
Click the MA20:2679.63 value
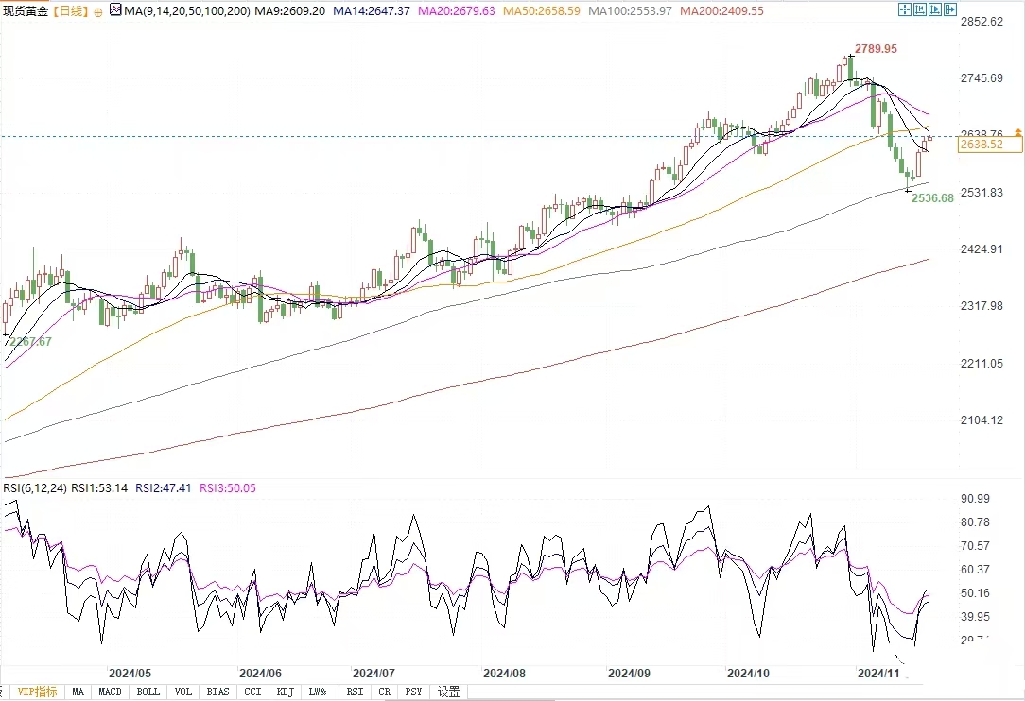click(457, 11)
